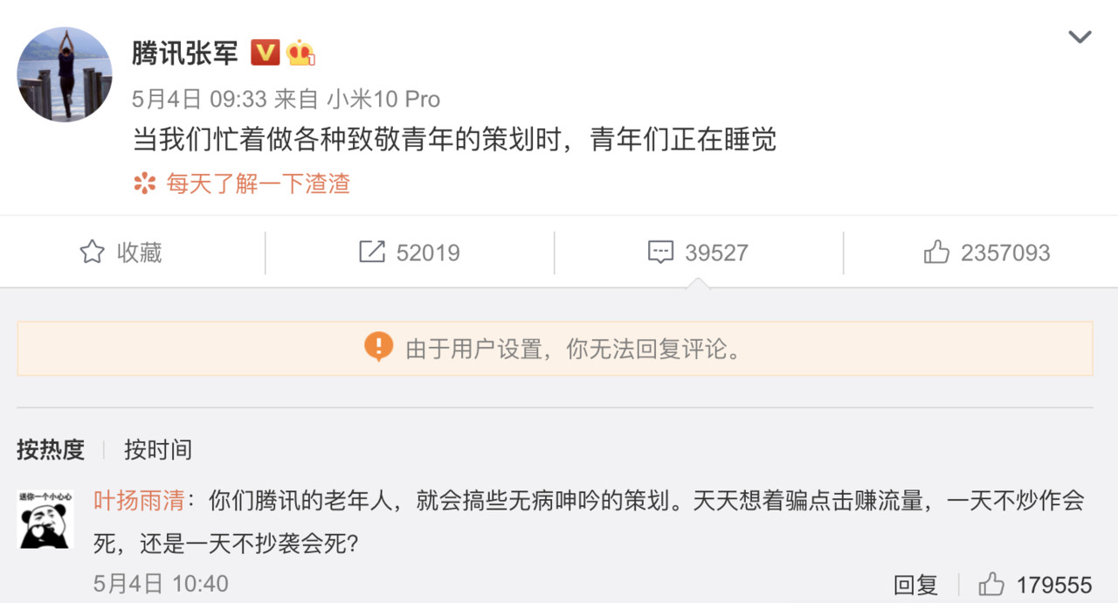Like the comment by 叶扬雨清
Screen dimensions: 1118x603
991,584
